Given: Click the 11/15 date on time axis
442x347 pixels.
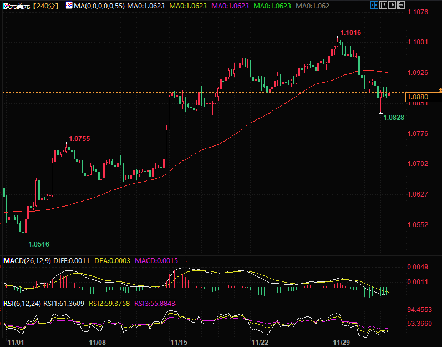Looking at the screenshot, I should click(x=179, y=341).
